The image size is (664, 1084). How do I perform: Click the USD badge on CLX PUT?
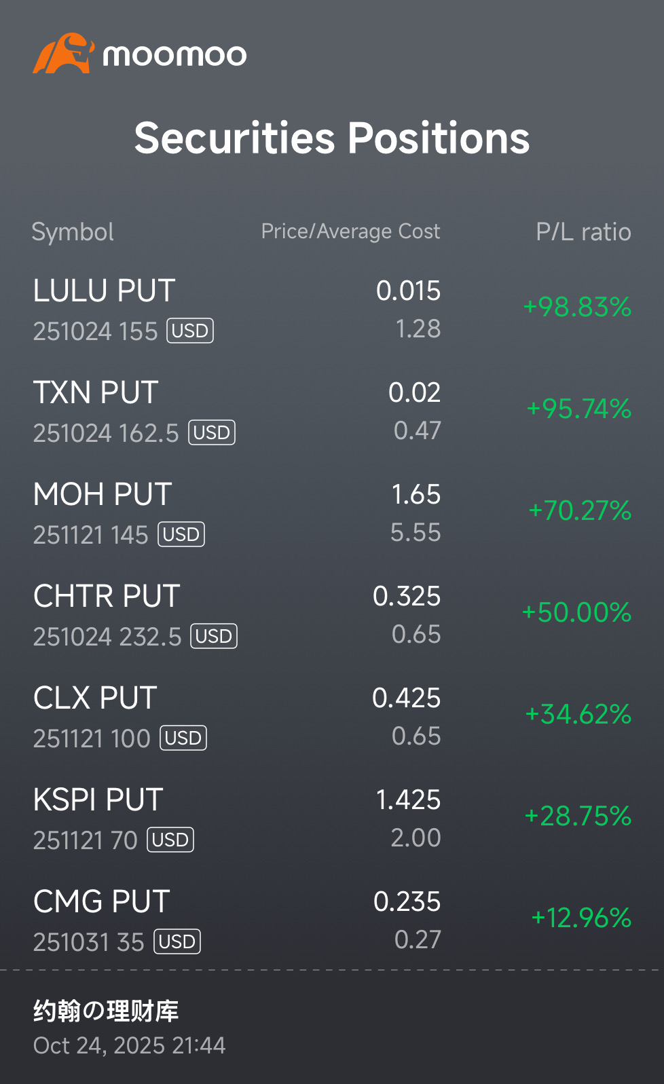pyautogui.click(x=183, y=739)
